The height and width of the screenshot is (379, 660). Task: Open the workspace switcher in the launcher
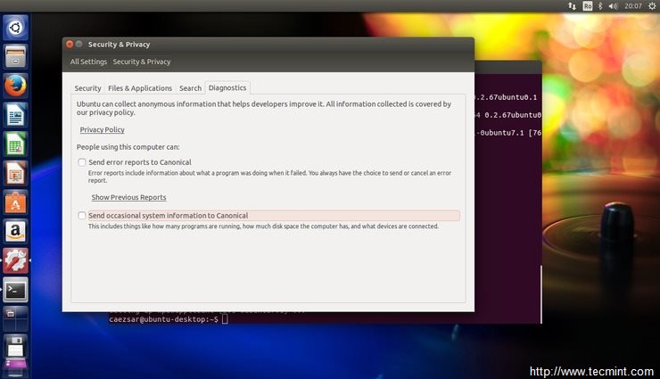(x=15, y=318)
